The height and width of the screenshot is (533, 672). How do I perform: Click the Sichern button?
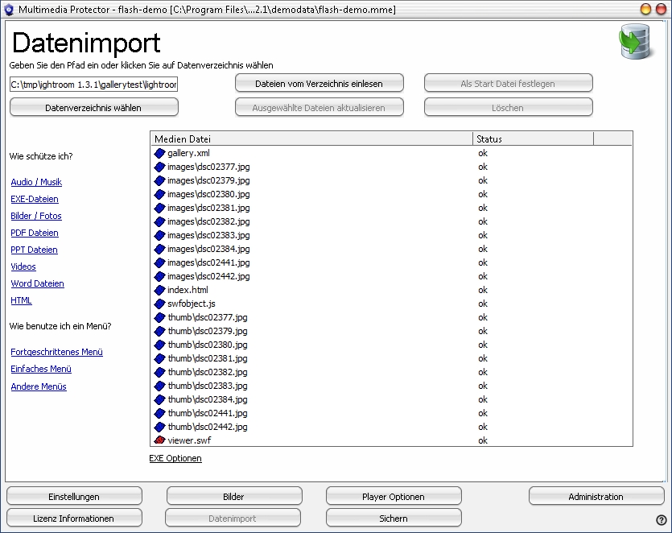pyautogui.click(x=394, y=519)
